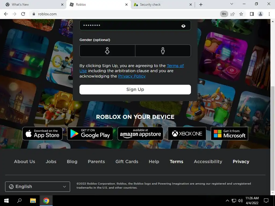Bookmark this page with star
Viewport: 275px width, 206px height.
point(241,14)
